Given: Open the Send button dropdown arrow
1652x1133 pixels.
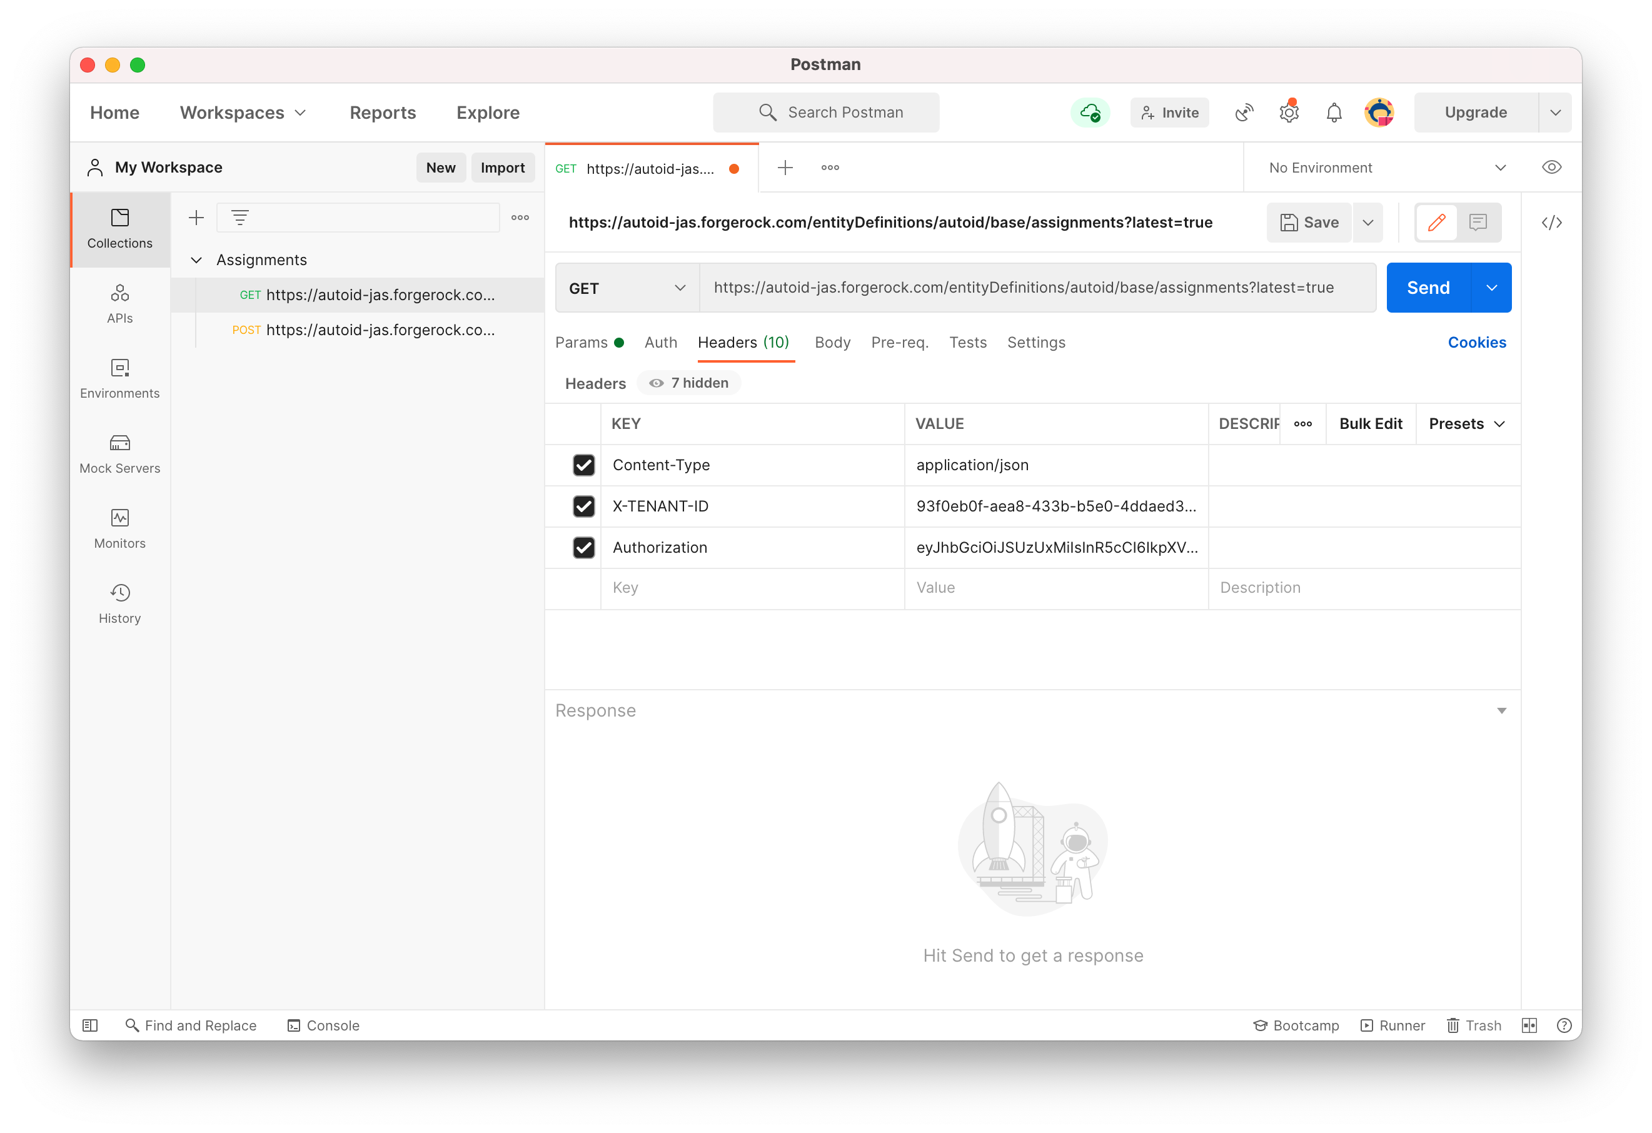Looking at the screenshot, I should tap(1491, 288).
